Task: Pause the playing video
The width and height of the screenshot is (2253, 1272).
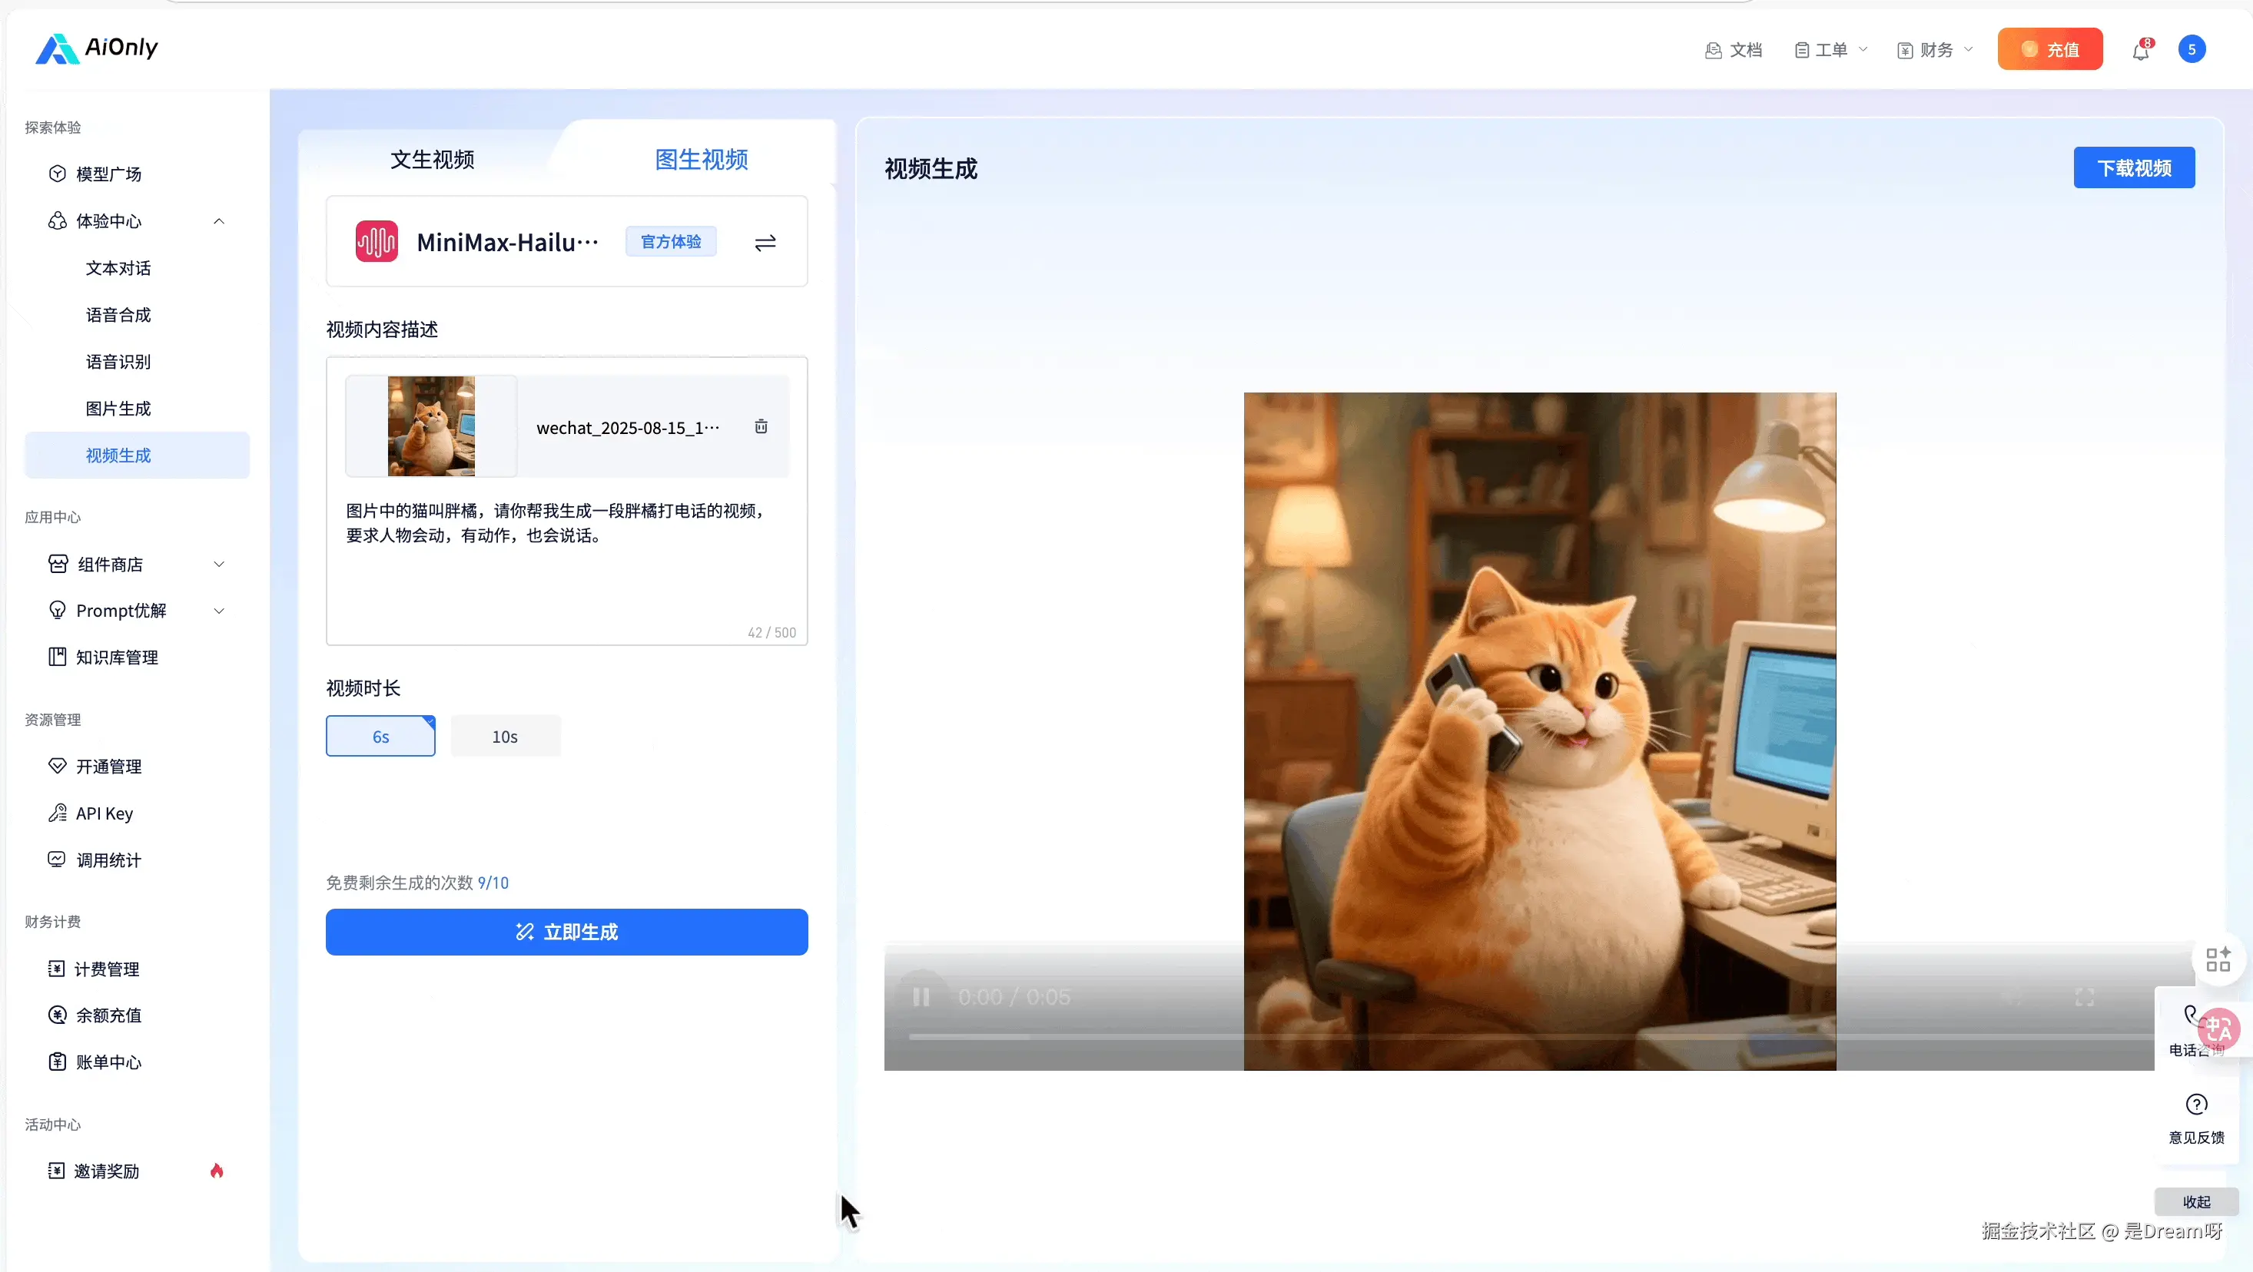Action: (x=920, y=995)
